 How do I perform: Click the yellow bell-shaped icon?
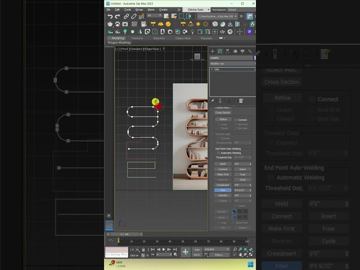[191, 24]
